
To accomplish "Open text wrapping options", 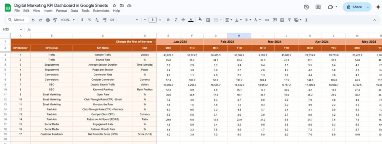I will pyautogui.click(x=247, y=20).
